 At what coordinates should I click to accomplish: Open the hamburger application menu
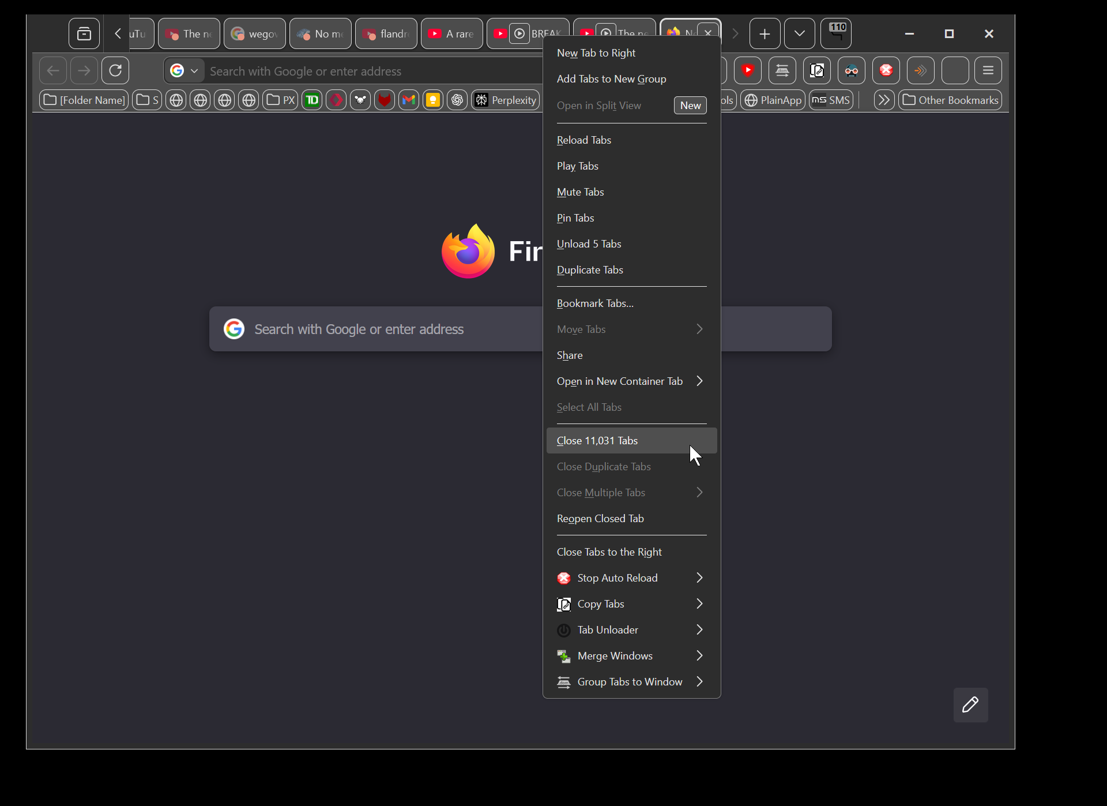pos(988,71)
